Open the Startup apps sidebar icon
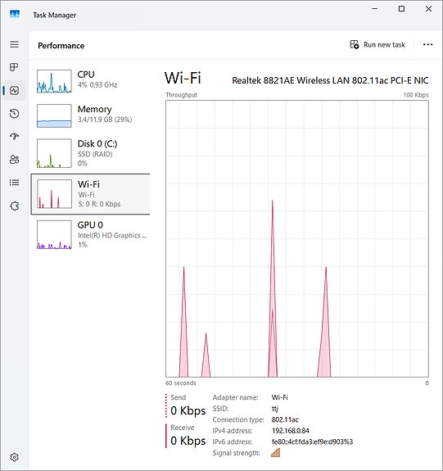 (x=14, y=136)
